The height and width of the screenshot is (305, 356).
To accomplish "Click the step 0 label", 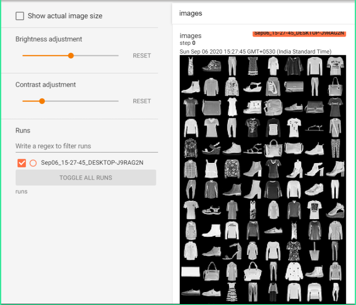I will pos(187,43).
